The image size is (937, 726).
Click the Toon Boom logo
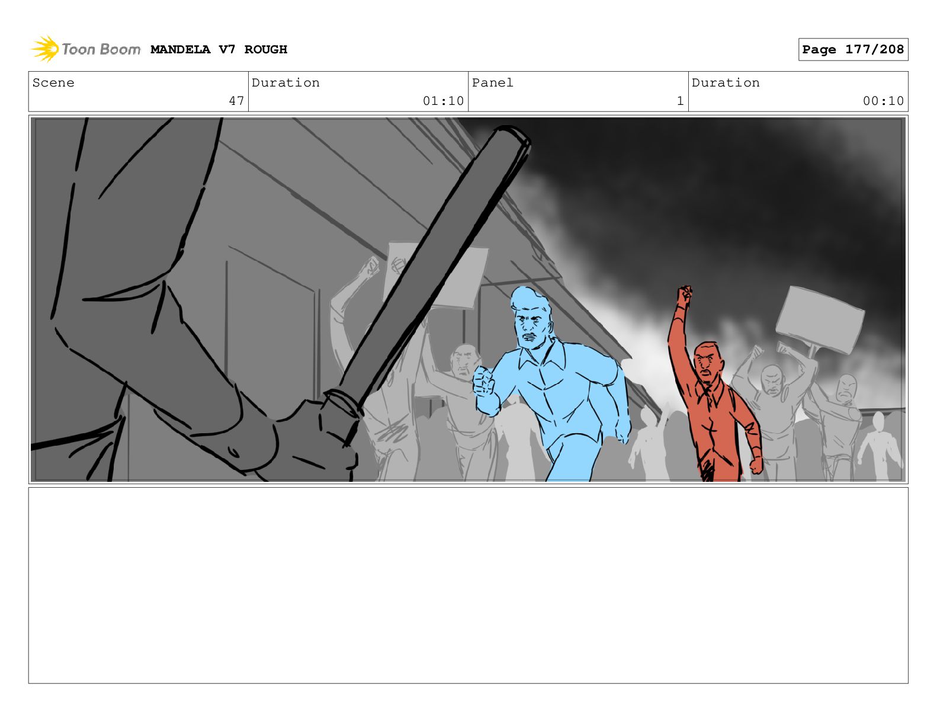86,49
